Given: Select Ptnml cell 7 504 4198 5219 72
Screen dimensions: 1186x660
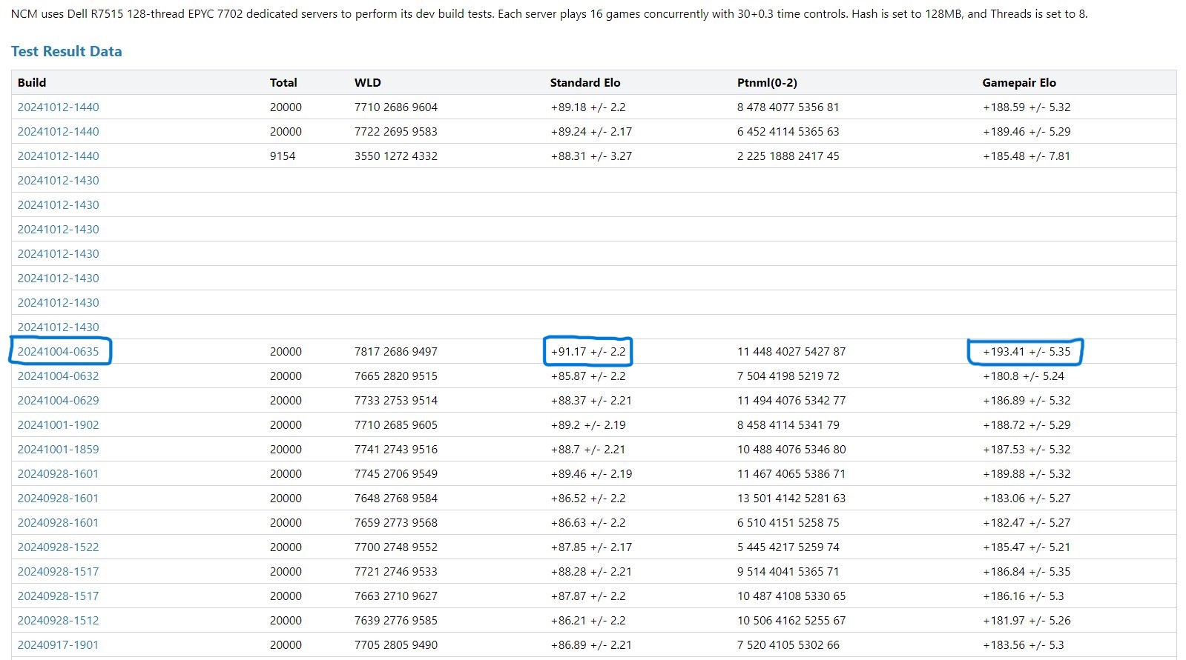Looking at the screenshot, I should [788, 376].
